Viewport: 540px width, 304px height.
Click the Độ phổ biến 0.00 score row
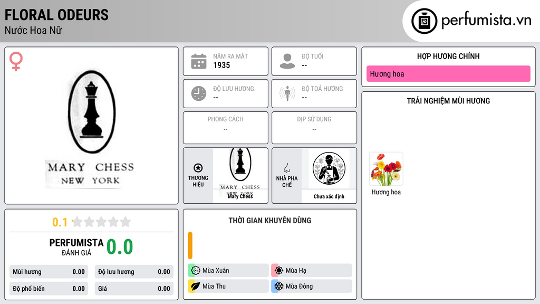point(49,289)
